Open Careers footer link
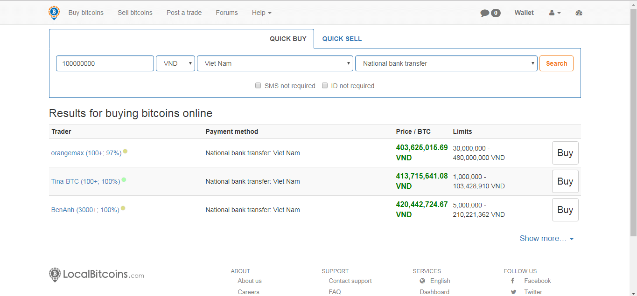This screenshot has width=637, height=296. pos(248,292)
